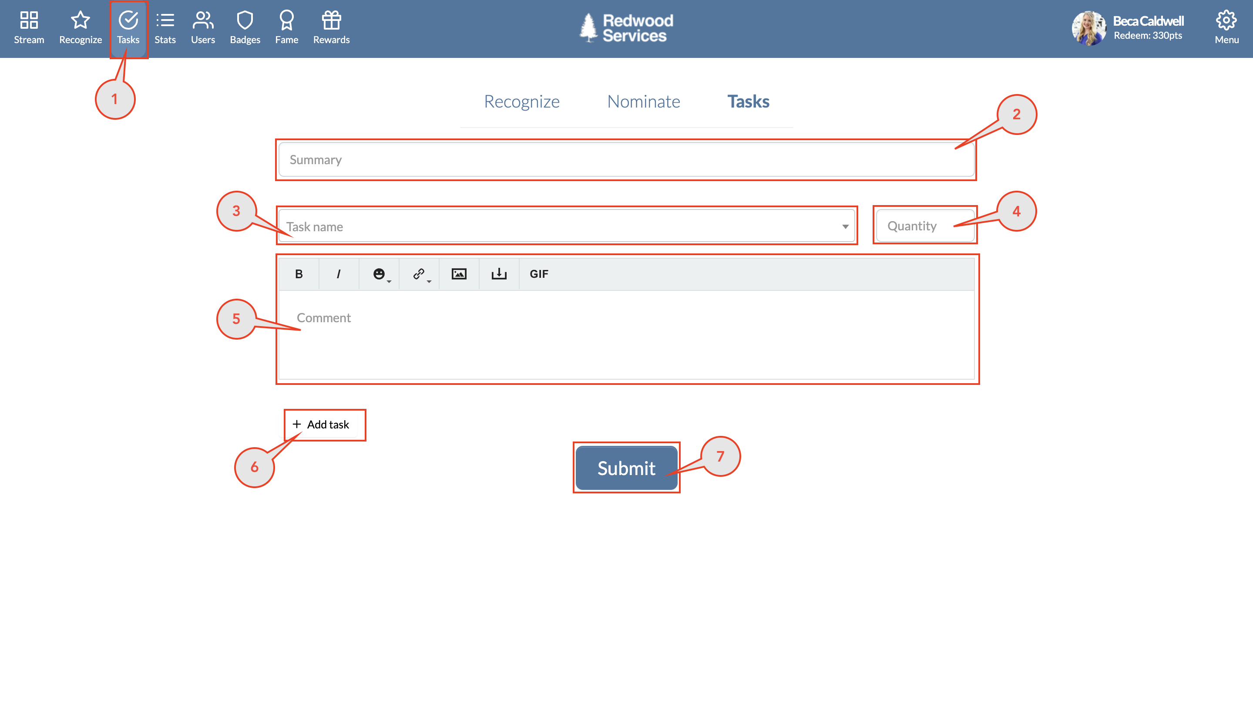Toggle italic formatting in the comment editor
Viewport: 1253px width, 708px height.
[339, 273]
